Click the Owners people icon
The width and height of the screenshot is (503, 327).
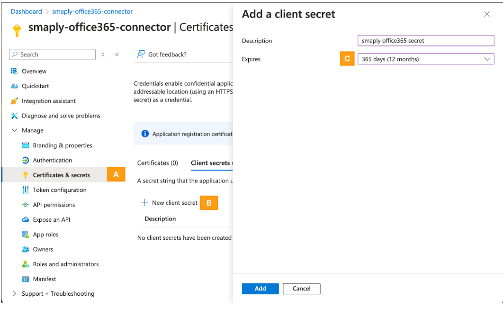[26, 249]
